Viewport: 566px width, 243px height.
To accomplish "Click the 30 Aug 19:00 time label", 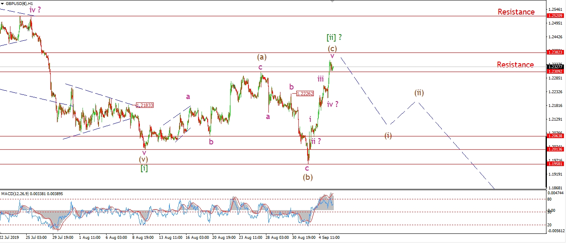I will click(304, 238).
